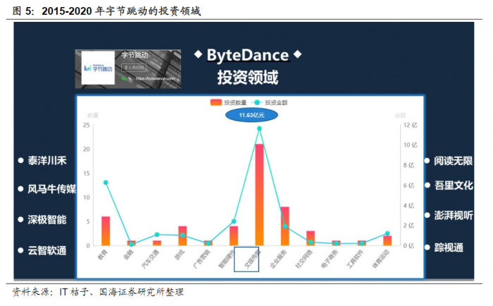Click the 未上市公司 status tag
Viewport: 493px width, 306px height.
click(x=134, y=68)
